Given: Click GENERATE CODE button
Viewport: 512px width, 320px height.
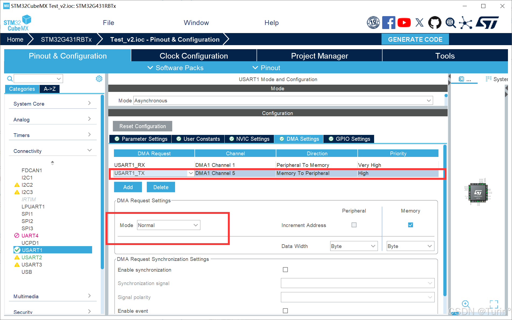Looking at the screenshot, I should [415, 39].
